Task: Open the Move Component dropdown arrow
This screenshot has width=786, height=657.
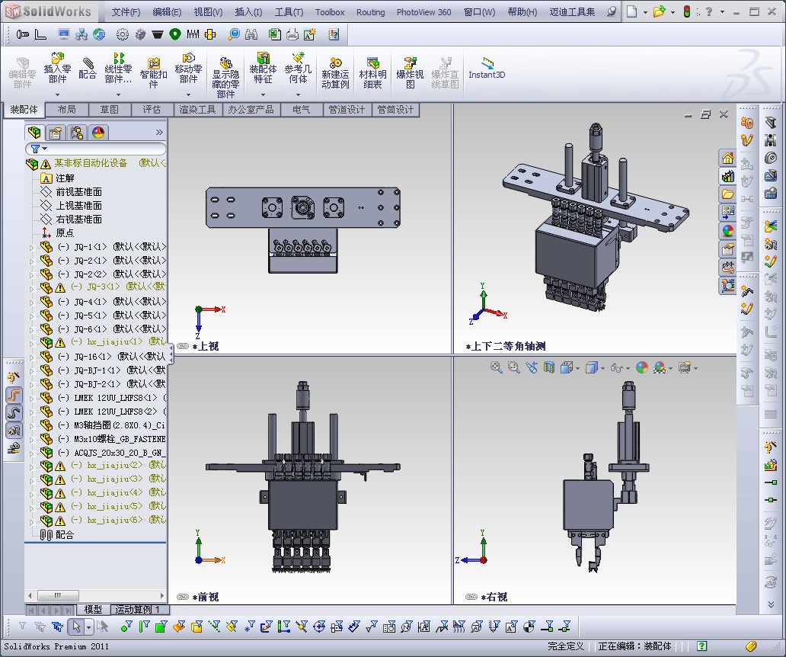Action: coord(188,95)
